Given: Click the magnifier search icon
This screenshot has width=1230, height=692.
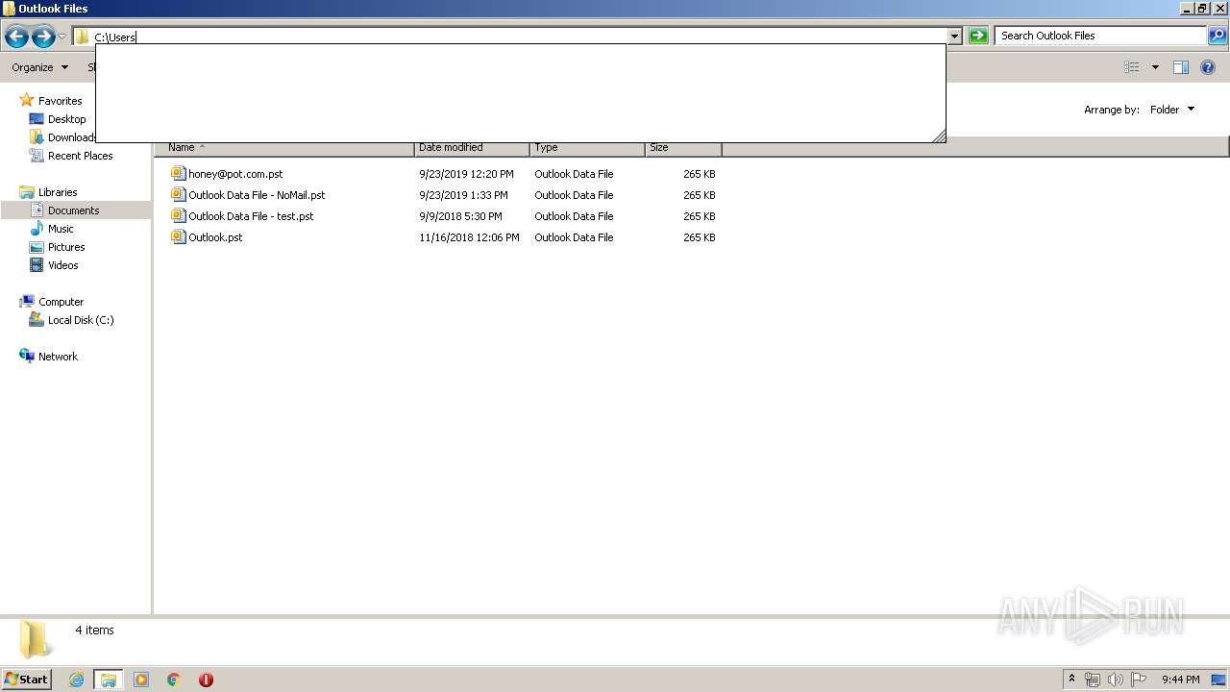Looking at the screenshot, I should [x=1217, y=36].
